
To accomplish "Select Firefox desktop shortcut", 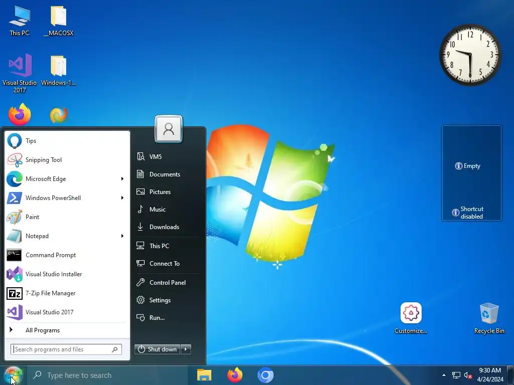I will [20, 115].
